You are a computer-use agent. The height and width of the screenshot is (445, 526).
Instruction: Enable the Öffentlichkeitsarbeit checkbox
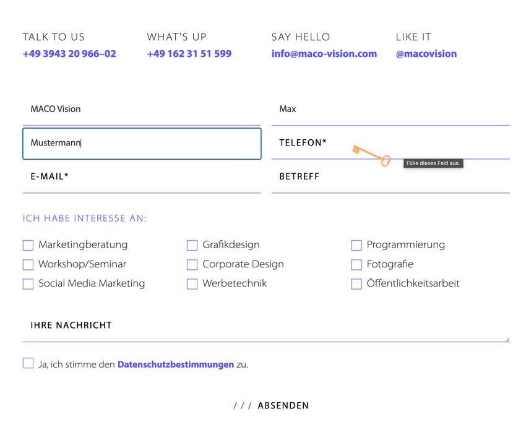coord(356,284)
